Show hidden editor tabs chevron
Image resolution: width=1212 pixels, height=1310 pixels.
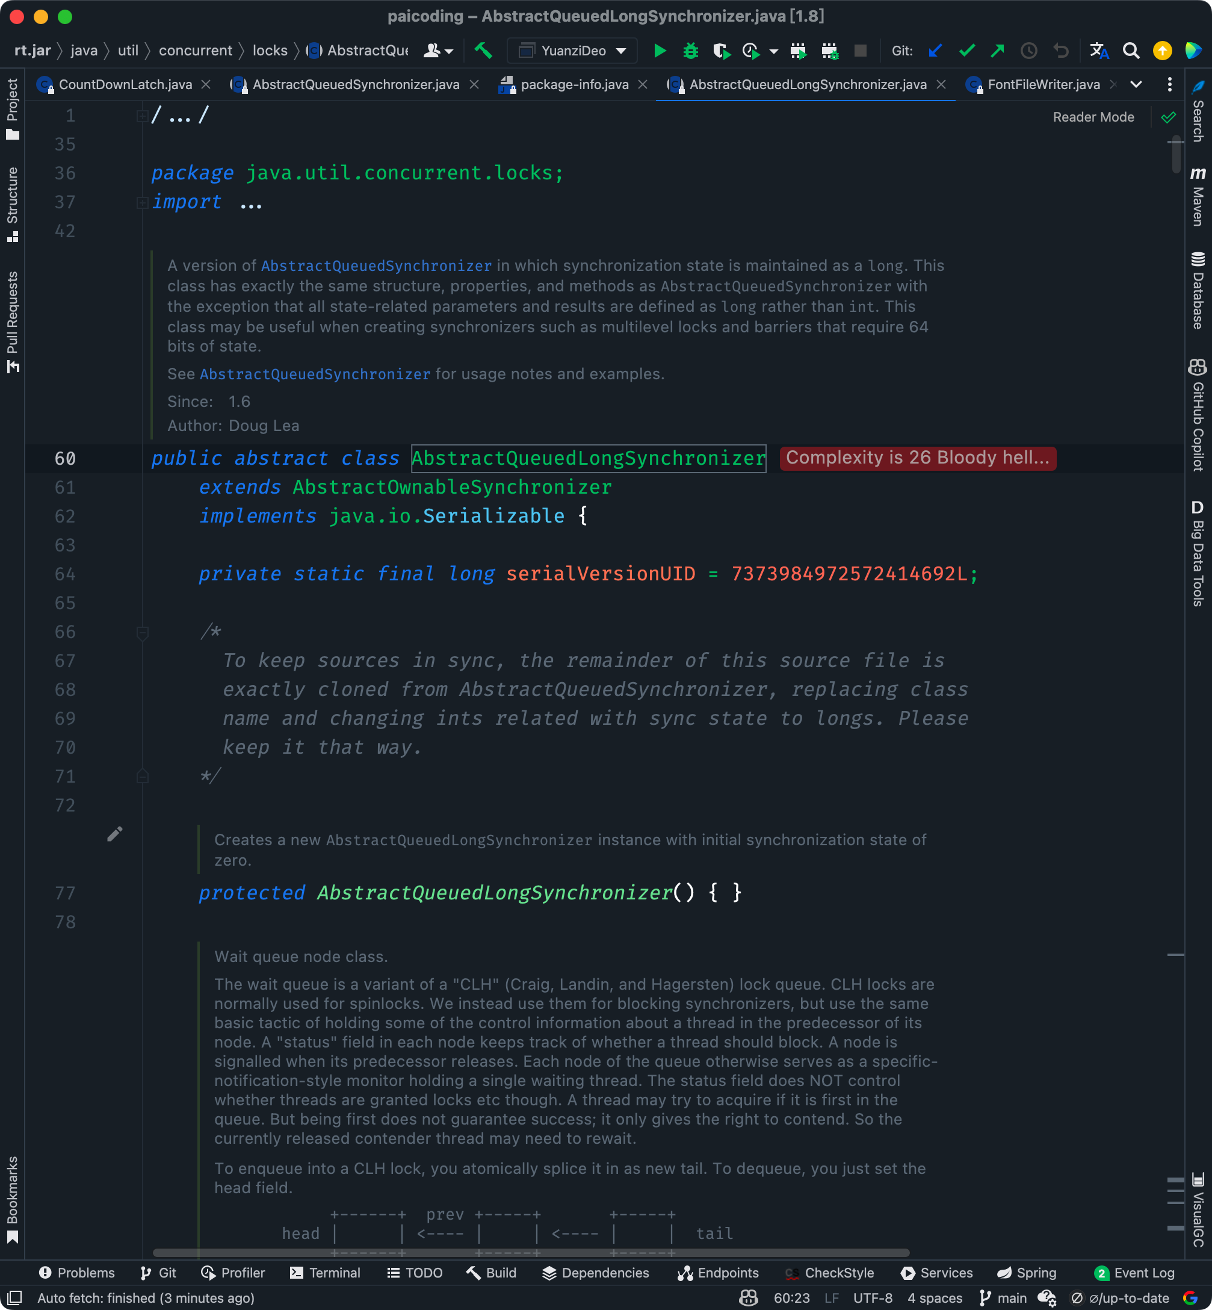(1136, 85)
